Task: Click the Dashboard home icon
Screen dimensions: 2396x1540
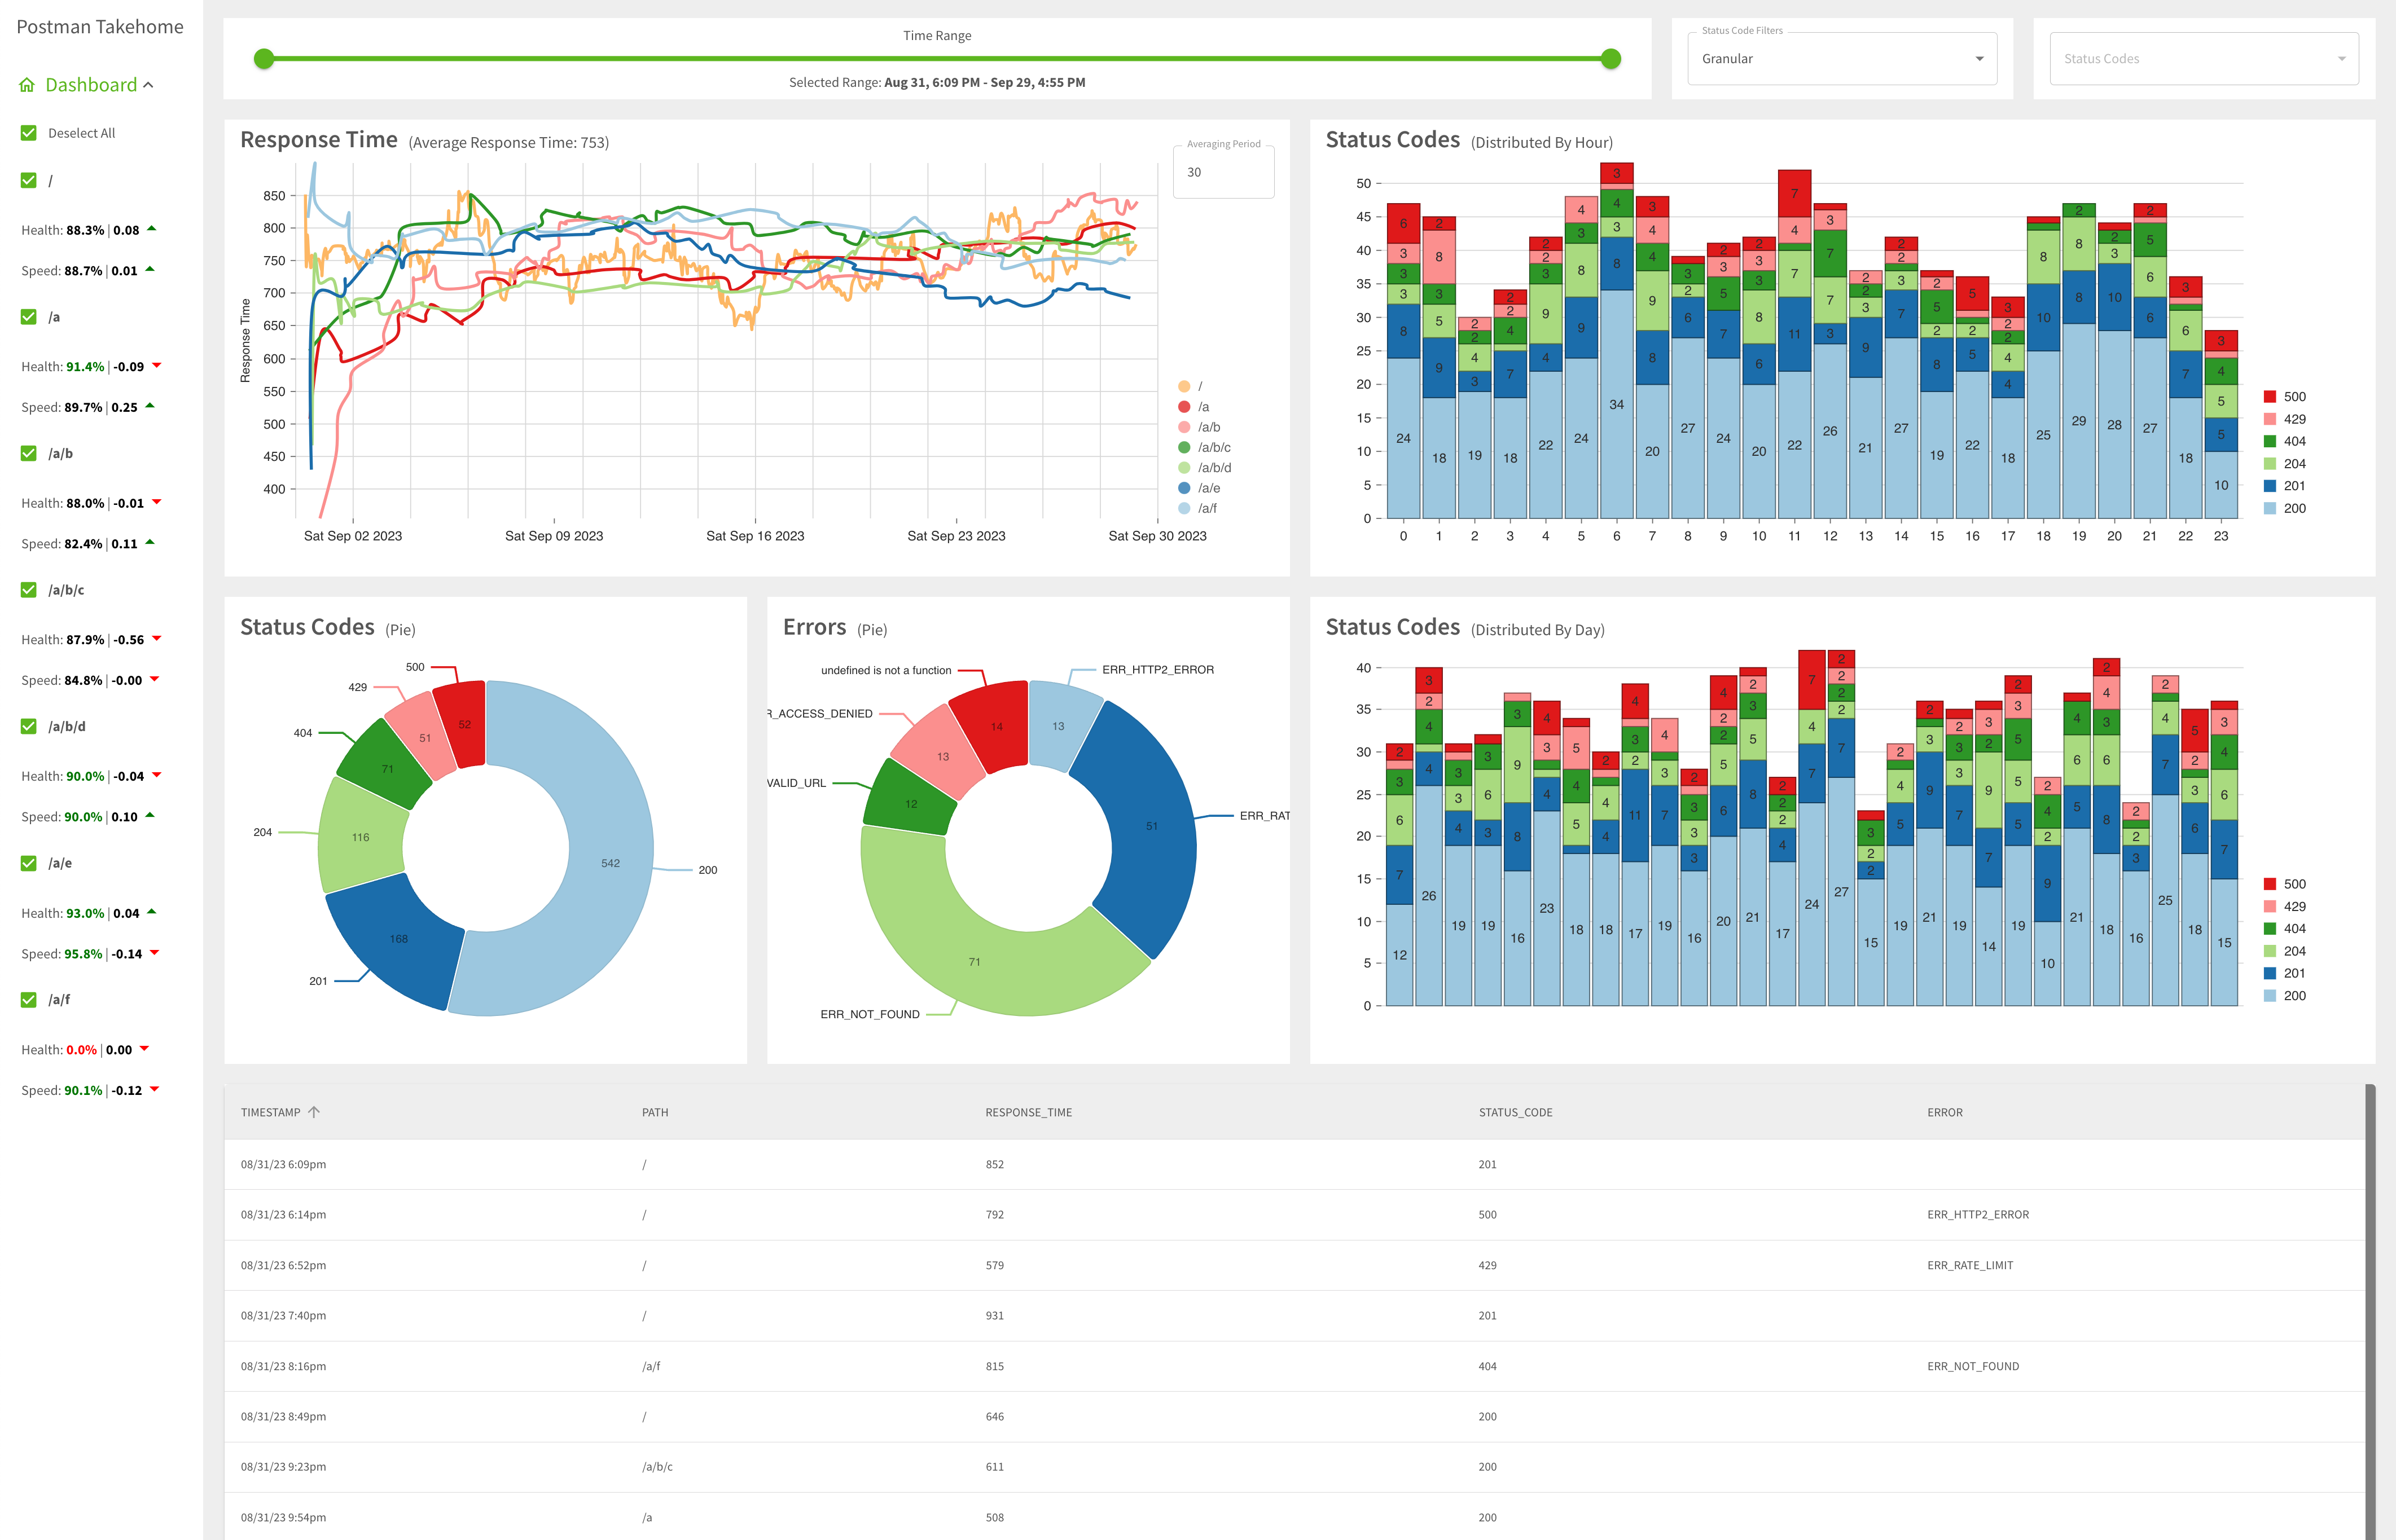Action: 27,85
